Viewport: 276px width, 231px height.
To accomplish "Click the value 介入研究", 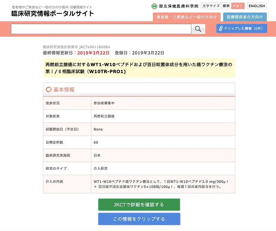I will tap(100, 168).
